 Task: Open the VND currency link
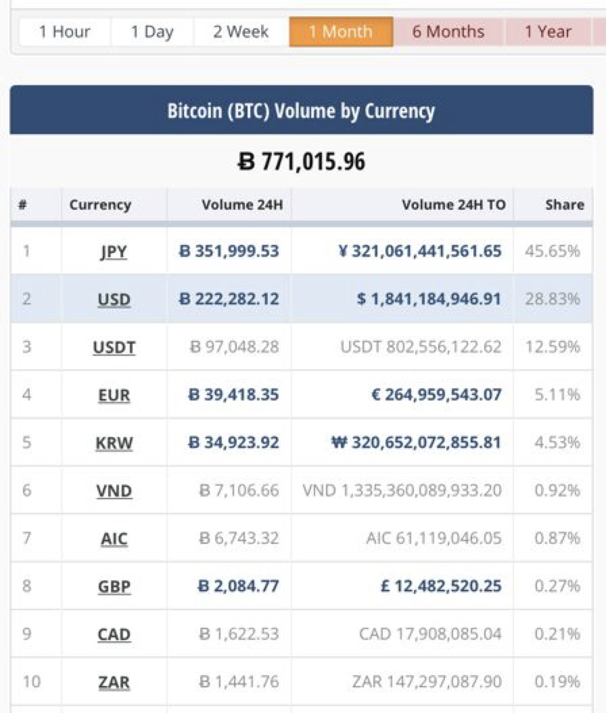(114, 491)
